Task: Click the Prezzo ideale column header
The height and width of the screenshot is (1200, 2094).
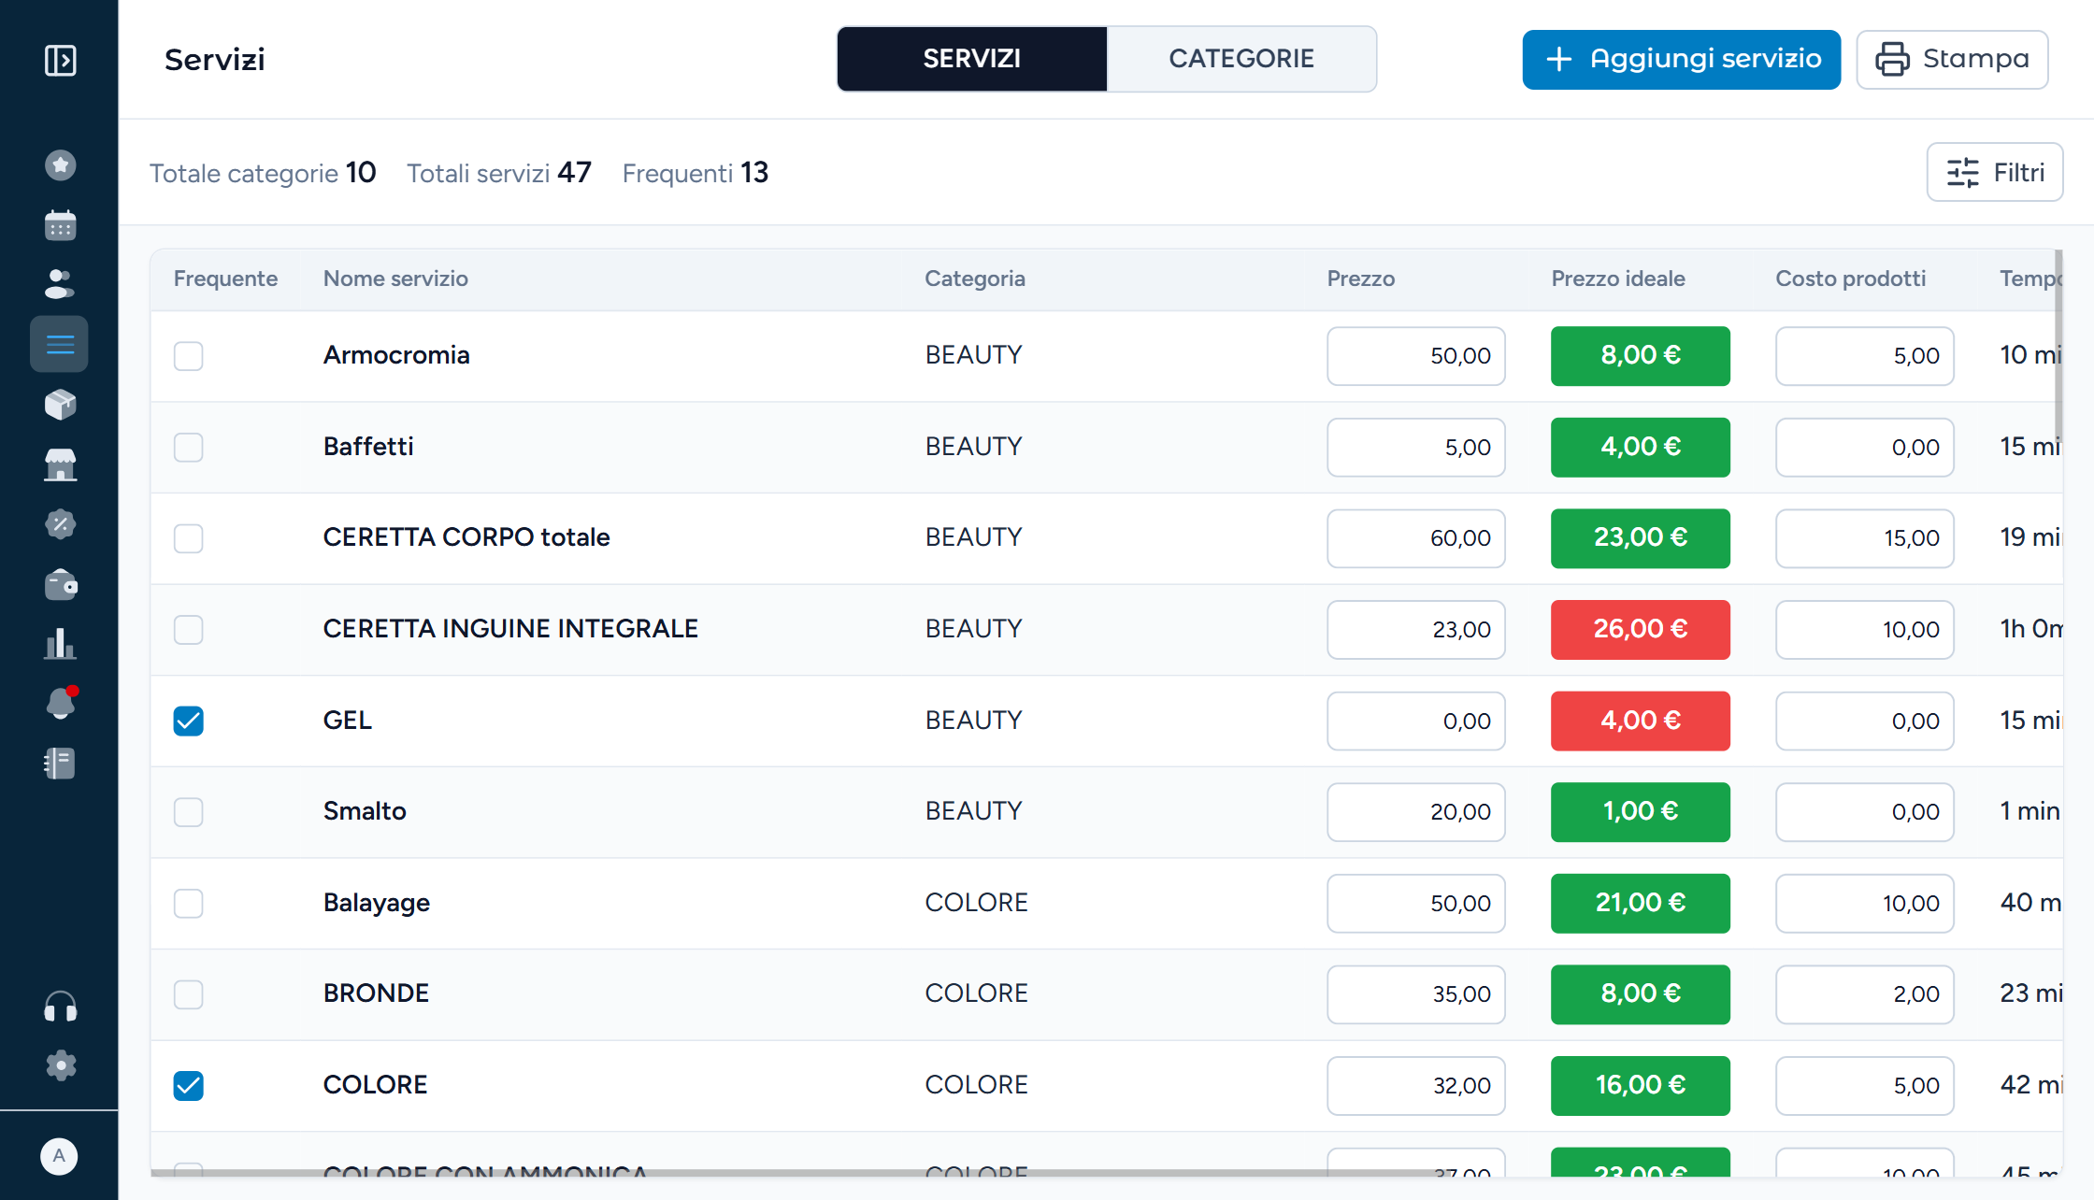Action: pos(1618,279)
